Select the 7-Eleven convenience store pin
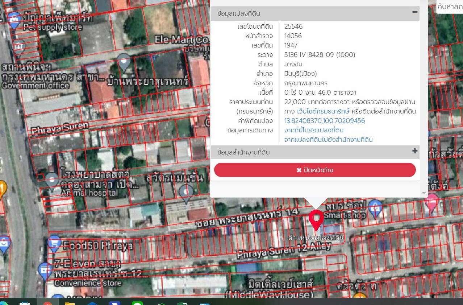 (x=45, y=272)
